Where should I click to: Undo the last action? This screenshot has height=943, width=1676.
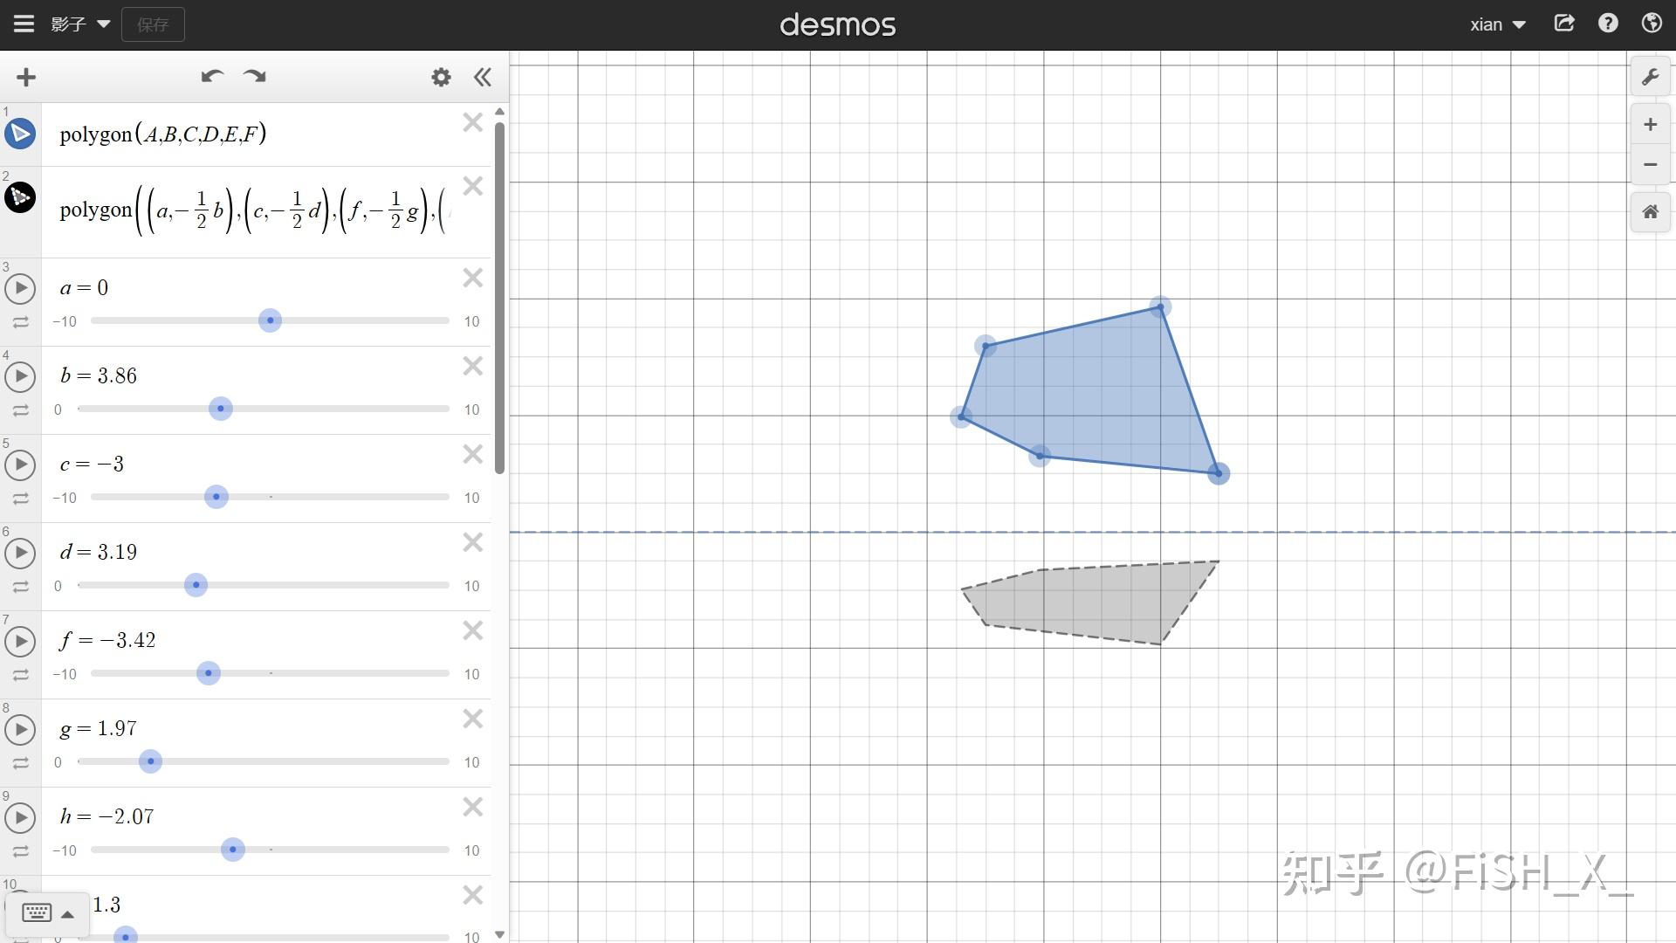click(x=211, y=77)
